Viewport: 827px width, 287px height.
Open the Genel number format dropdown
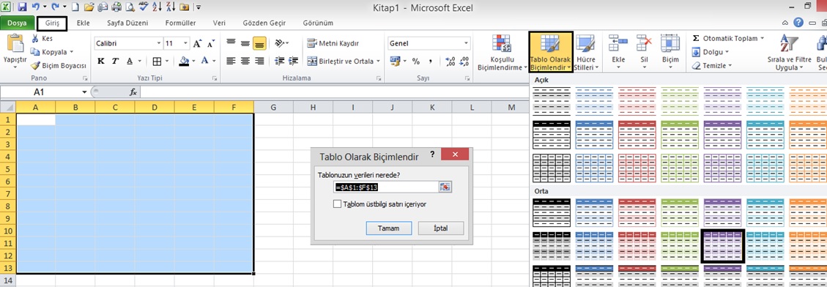pyautogui.click(x=467, y=43)
